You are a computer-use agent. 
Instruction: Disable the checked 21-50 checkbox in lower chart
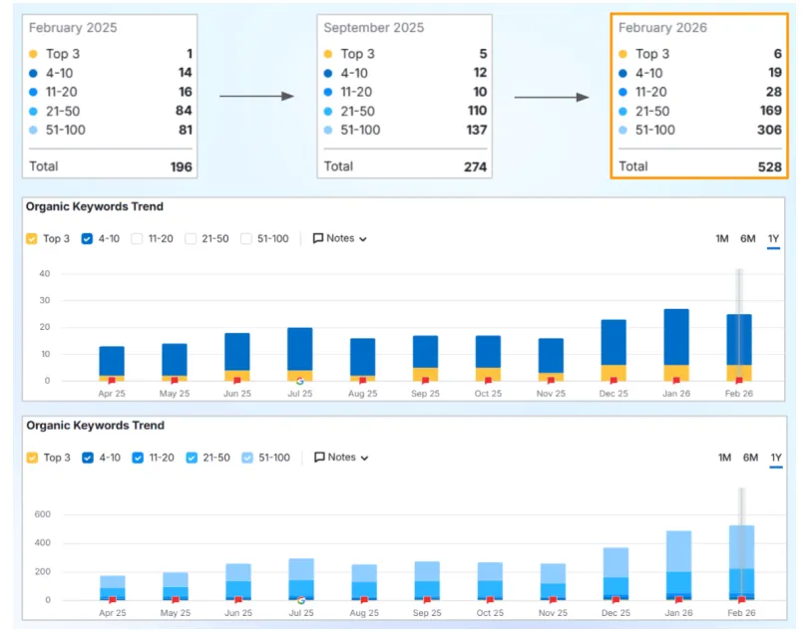(x=192, y=458)
